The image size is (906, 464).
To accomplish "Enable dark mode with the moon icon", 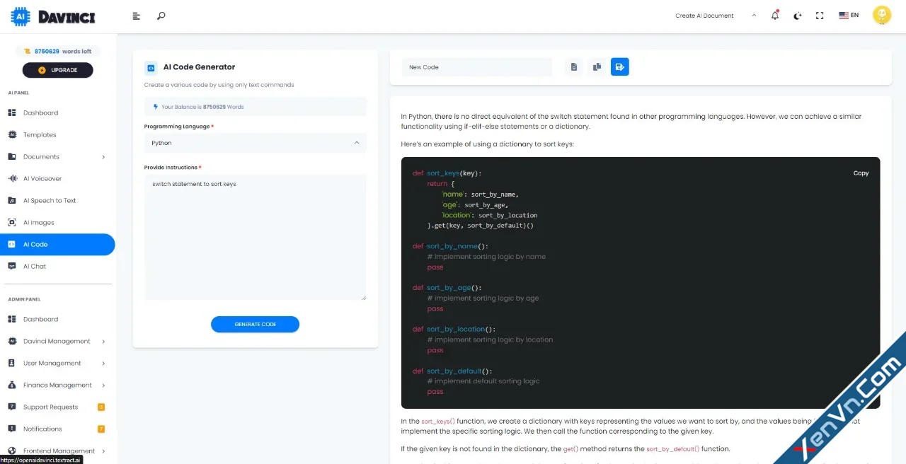I will 797,15.
